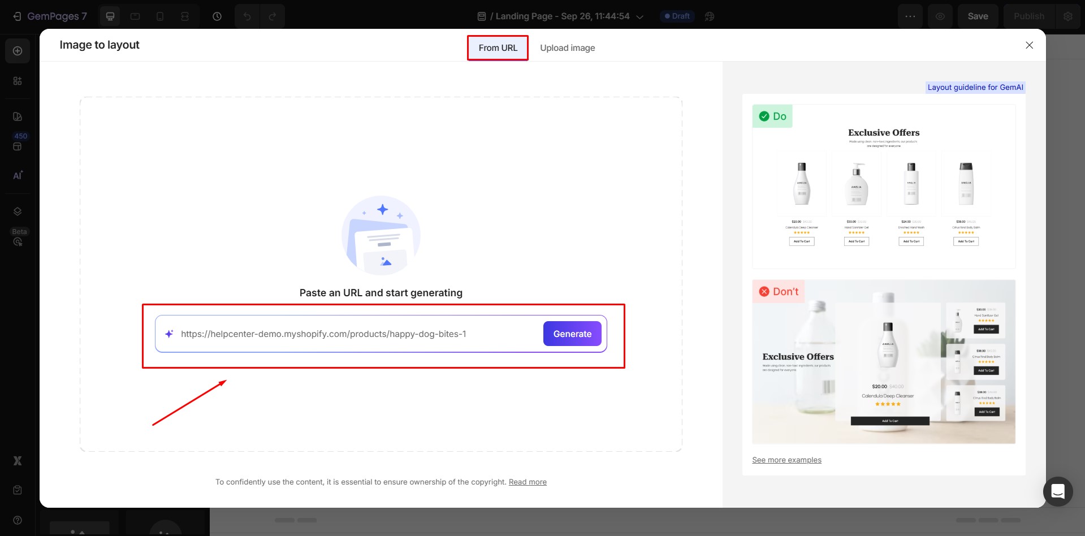Click the Generate button
The image size is (1085, 536).
click(x=572, y=334)
